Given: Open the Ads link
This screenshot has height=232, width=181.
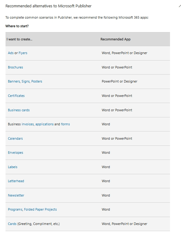Looking at the screenshot, I should pyautogui.click(x=11, y=53).
